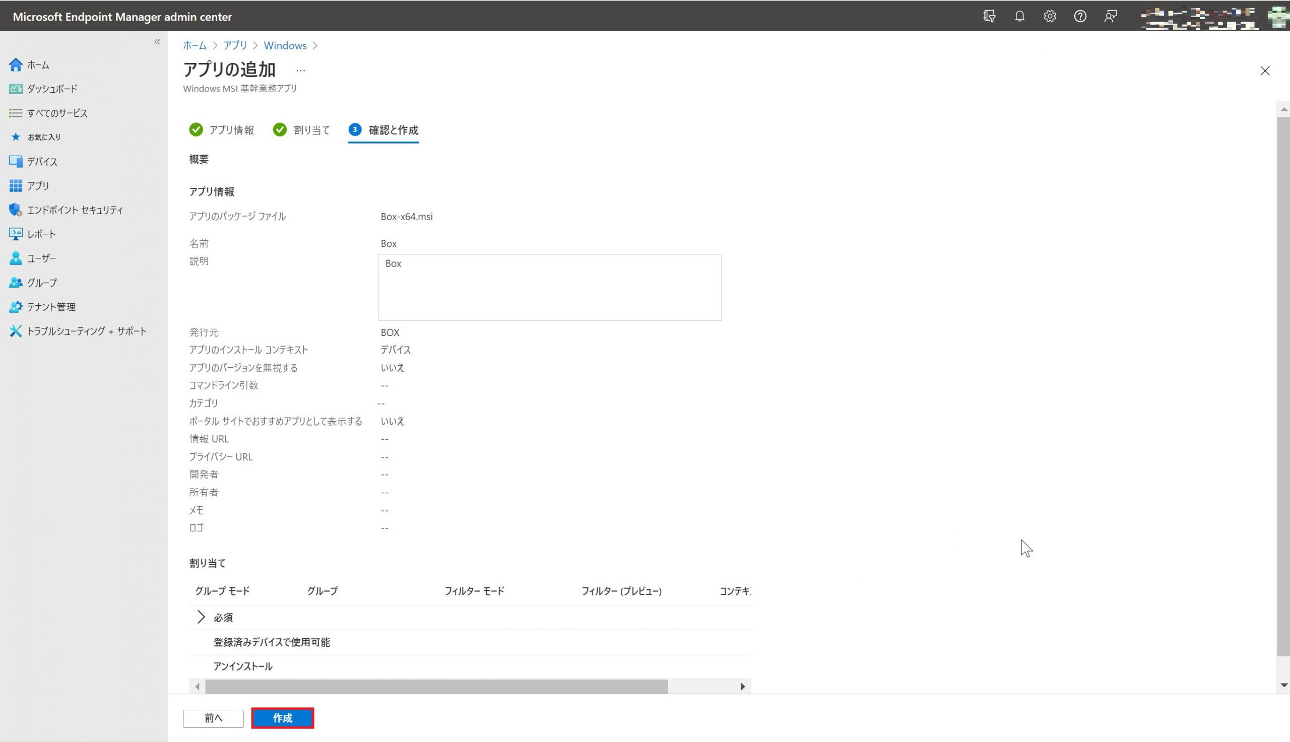Open Endpoint Security in the sidebar
The image size is (1290, 742).
[x=75, y=210]
